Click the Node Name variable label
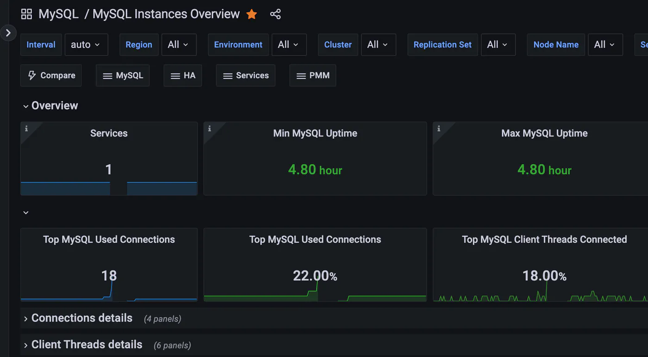Image resolution: width=648 pixels, height=357 pixels. [x=556, y=45]
